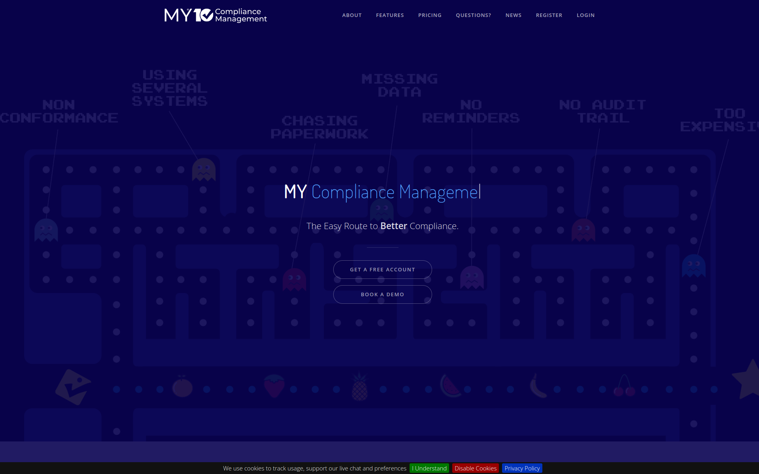The image size is (759, 474).
Task: Click the 'NO REMINDERS' pixel label
Action: click(x=471, y=111)
